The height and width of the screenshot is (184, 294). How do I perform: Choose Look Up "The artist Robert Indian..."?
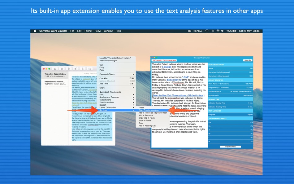click(x=116, y=58)
